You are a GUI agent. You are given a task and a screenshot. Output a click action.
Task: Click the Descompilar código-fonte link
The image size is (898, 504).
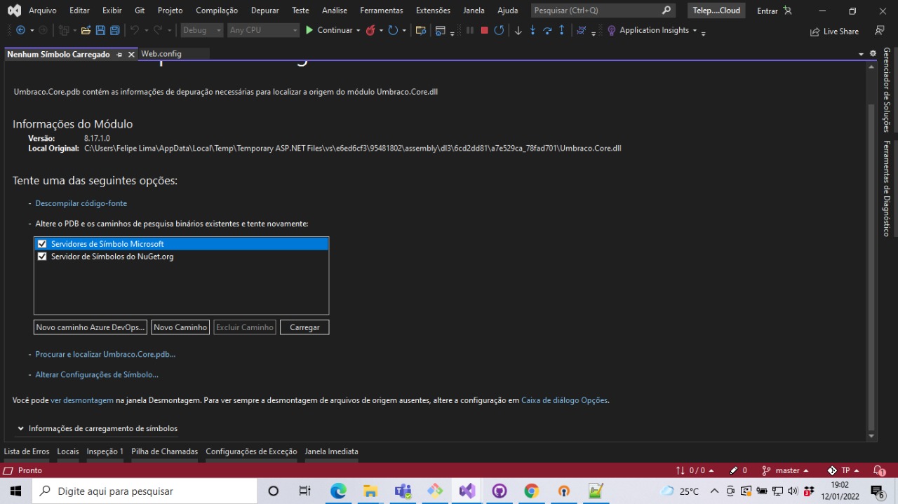(x=81, y=203)
